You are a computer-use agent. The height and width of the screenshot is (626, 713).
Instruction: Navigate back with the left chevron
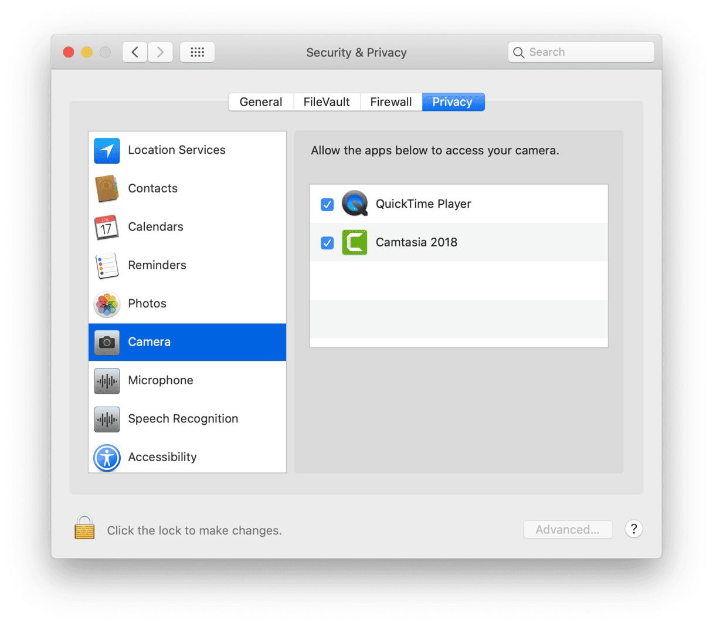135,52
